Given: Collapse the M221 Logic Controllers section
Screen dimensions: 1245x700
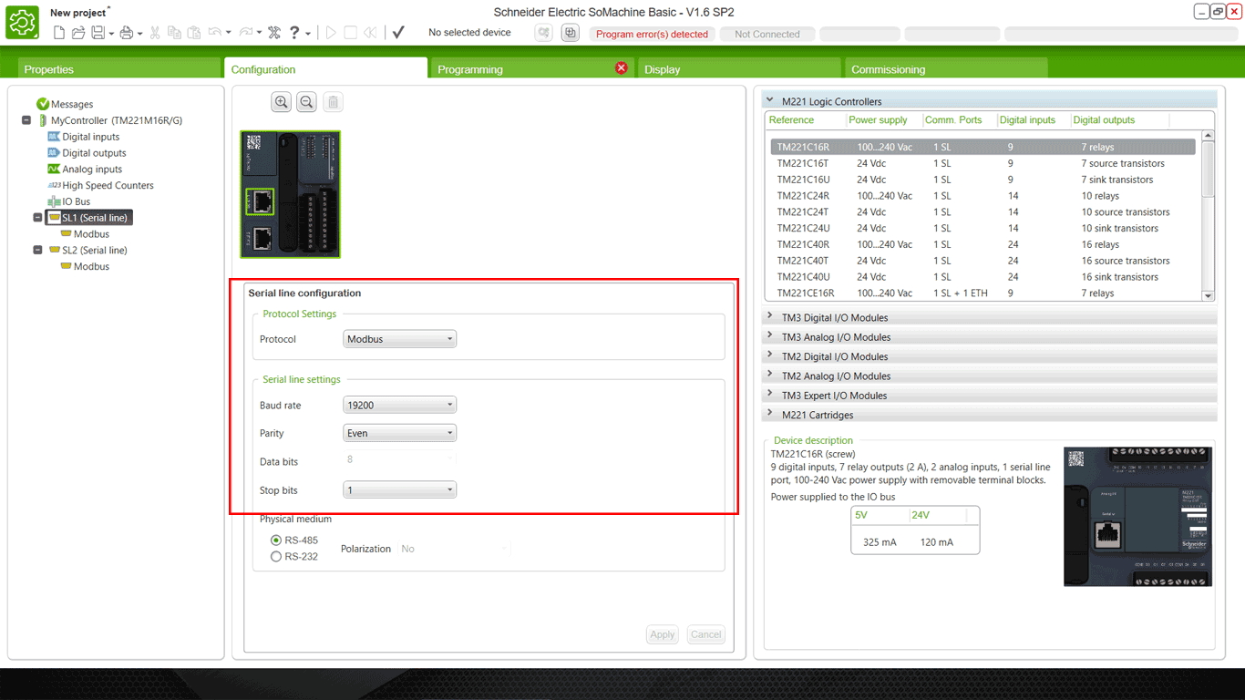Looking at the screenshot, I should point(770,100).
